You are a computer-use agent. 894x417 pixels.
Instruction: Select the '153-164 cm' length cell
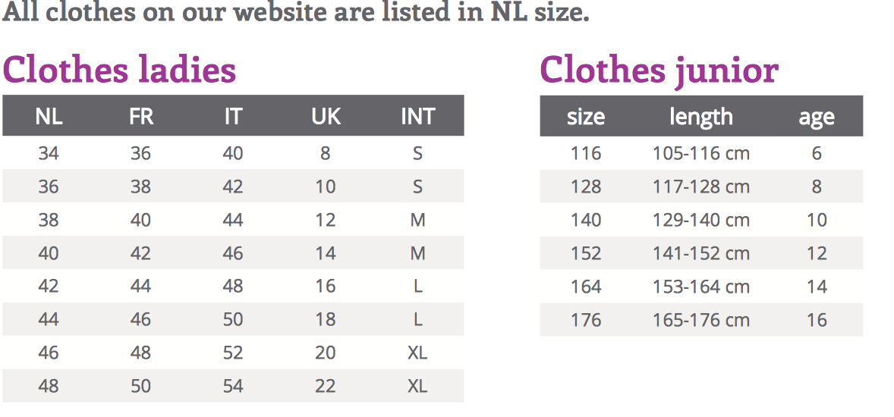point(701,287)
